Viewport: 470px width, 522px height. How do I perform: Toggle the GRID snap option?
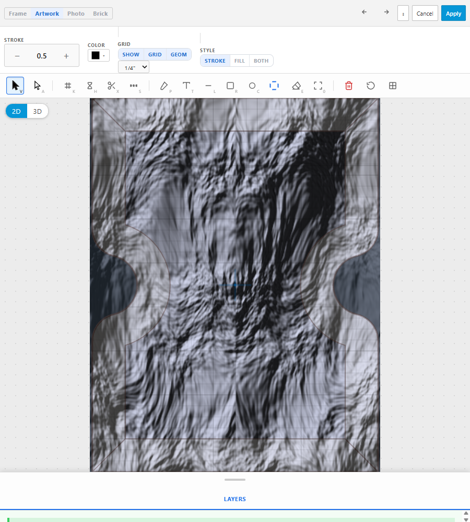point(155,55)
